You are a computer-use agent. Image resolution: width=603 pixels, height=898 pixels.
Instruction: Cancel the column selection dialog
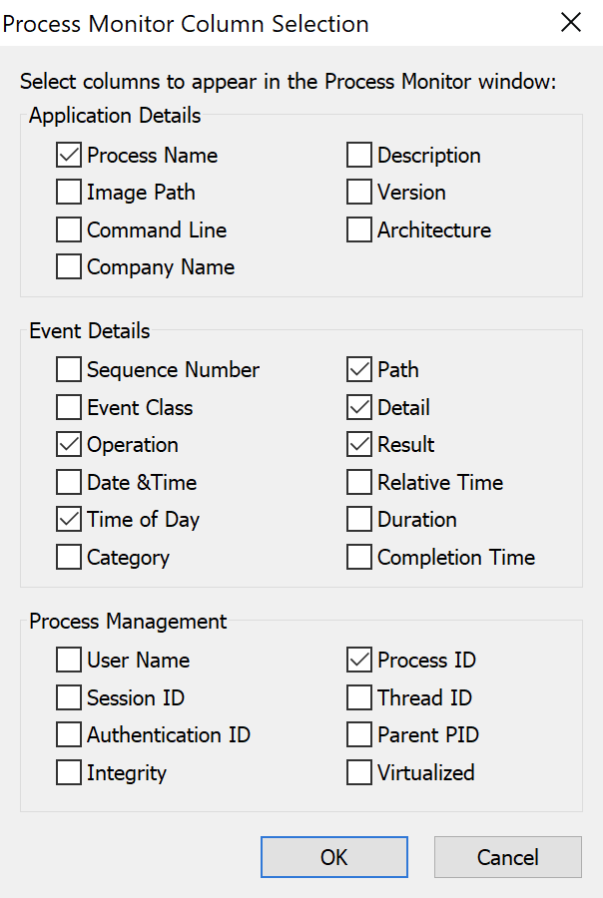(x=508, y=857)
